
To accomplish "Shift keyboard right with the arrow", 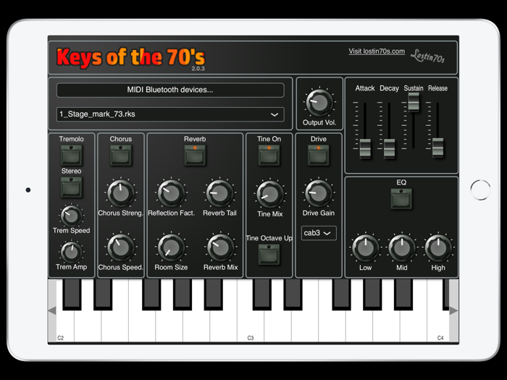I will (x=453, y=311).
